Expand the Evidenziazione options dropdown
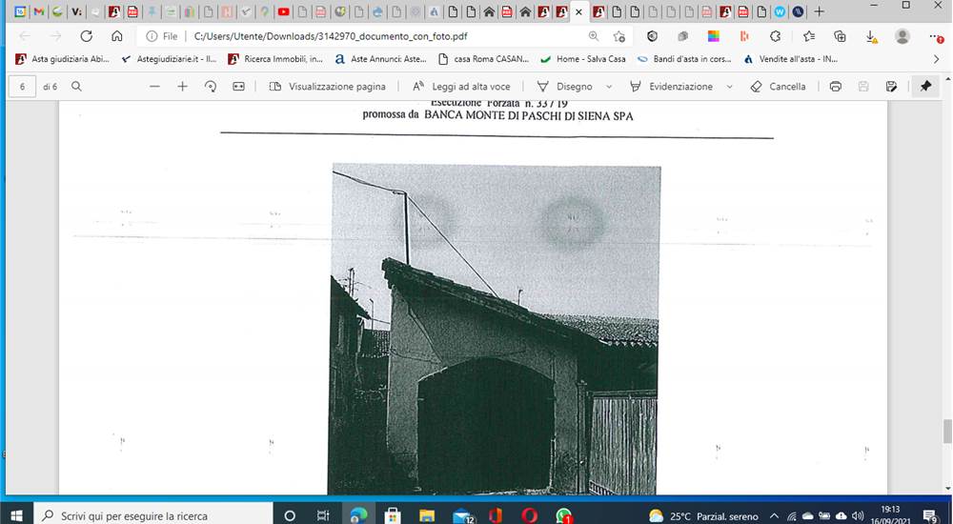The height and width of the screenshot is (524, 953). 729,87
